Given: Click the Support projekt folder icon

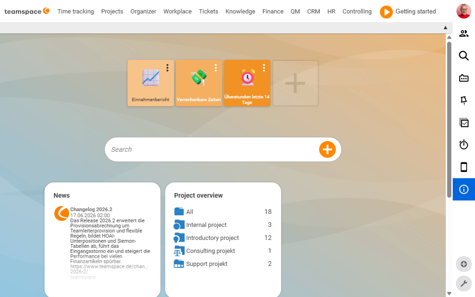Looking at the screenshot, I should point(179,264).
